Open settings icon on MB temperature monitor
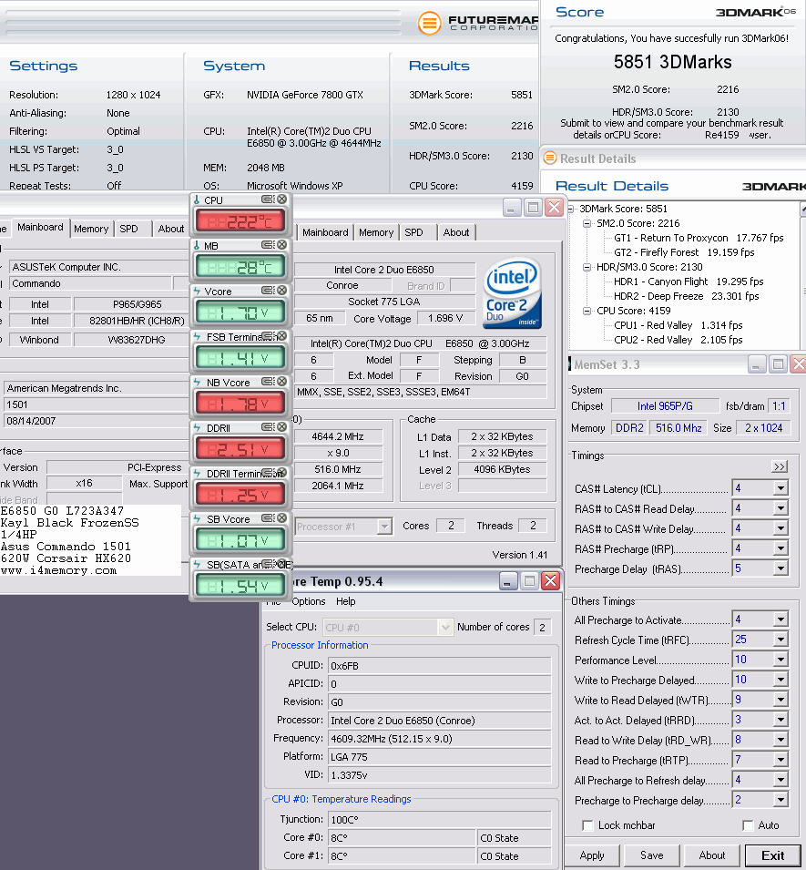This screenshot has height=870, width=806. pyautogui.click(x=268, y=245)
